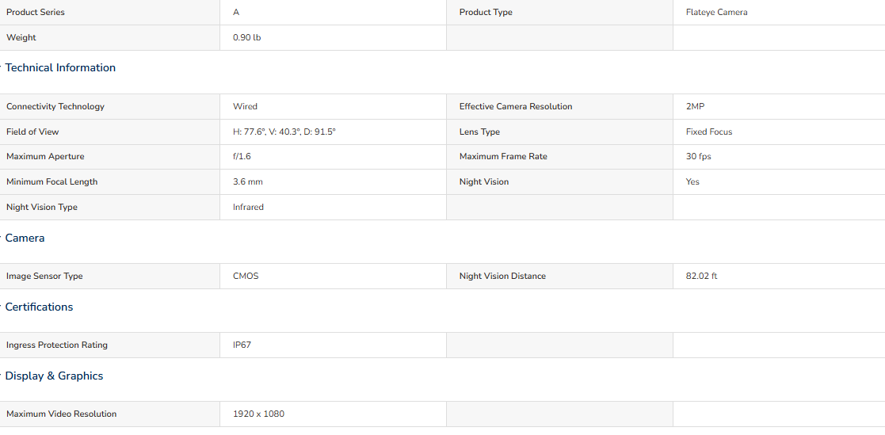Collapse the Technical Information section
Image resolution: width=885 pixels, height=435 pixels.
pos(60,67)
